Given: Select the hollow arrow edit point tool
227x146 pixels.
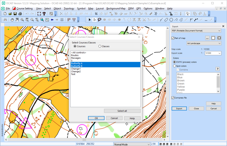Looking at the screenshot, I should [x=94, y=20].
